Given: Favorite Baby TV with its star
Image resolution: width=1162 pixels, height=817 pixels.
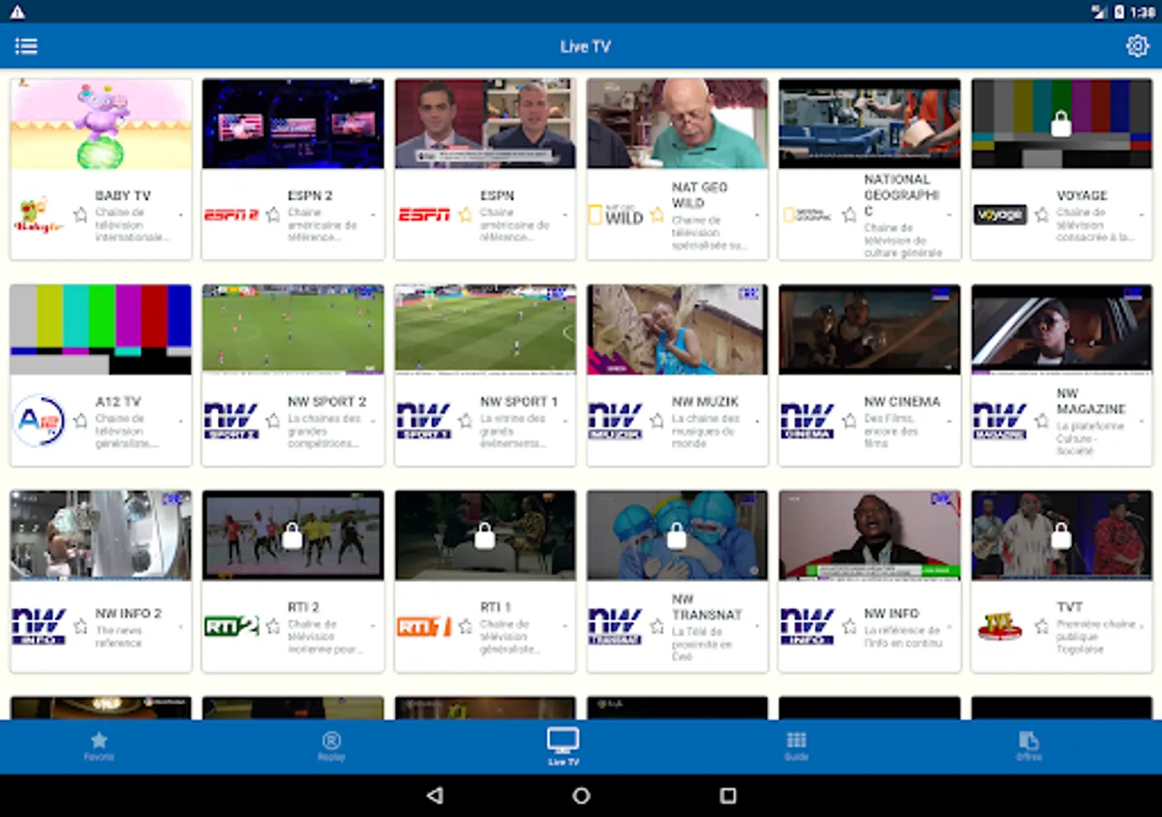Looking at the screenshot, I should pyautogui.click(x=81, y=215).
